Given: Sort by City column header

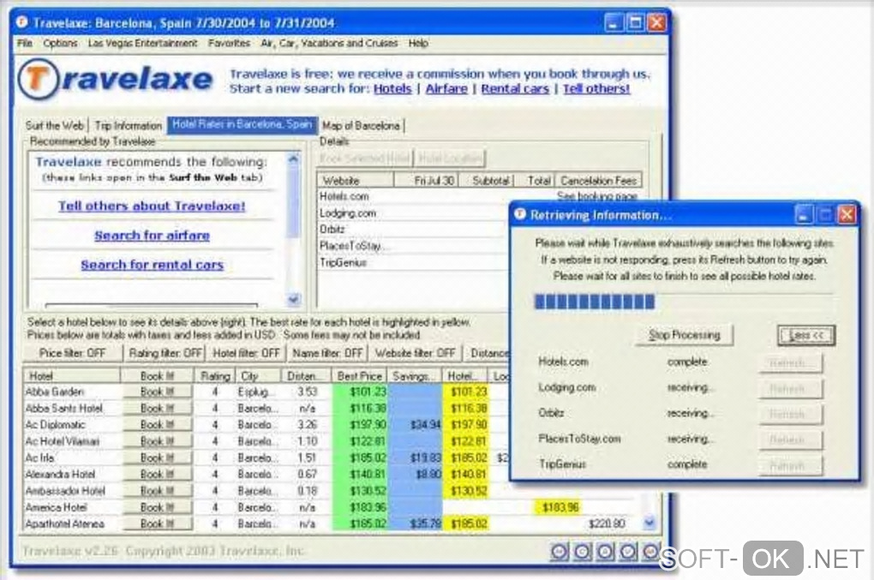Looking at the screenshot, I should pos(259,376).
